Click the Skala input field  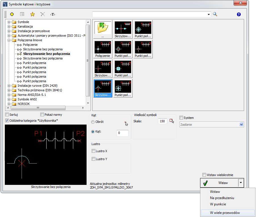162,121
